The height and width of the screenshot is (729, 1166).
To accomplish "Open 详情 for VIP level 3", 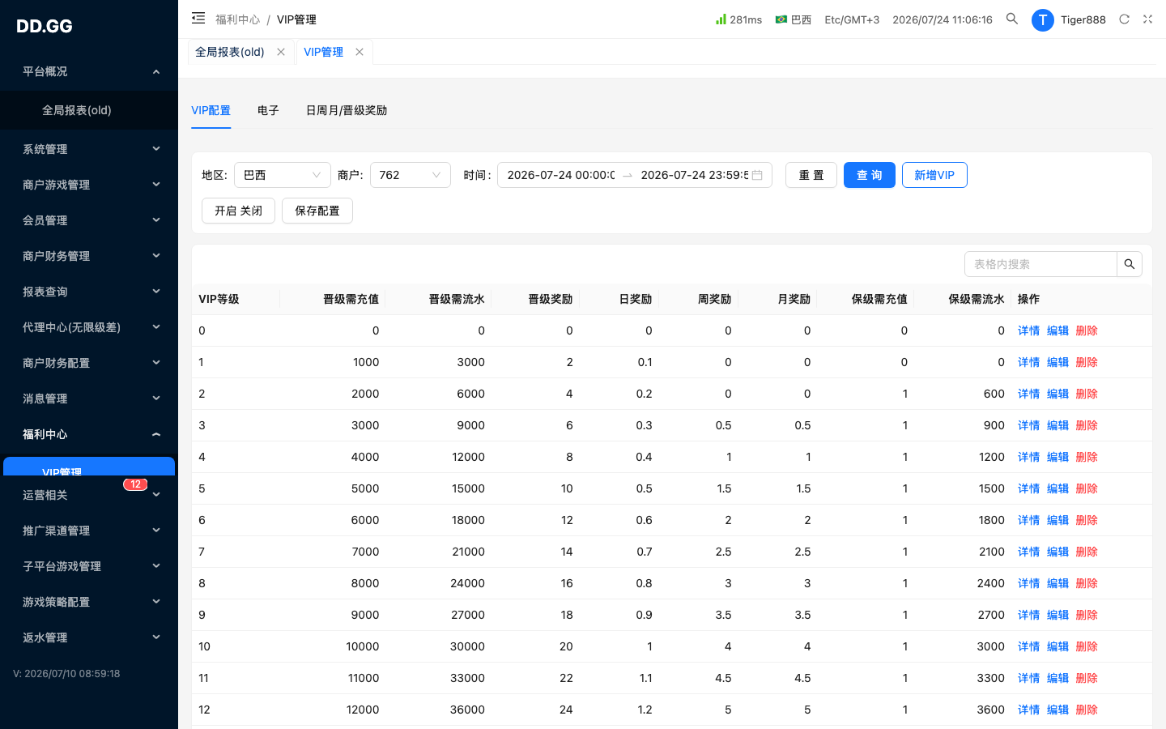I will point(1028,425).
